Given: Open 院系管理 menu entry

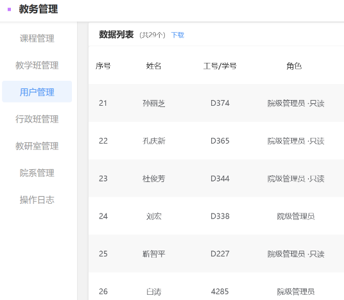Looking at the screenshot, I should [x=37, y=173].
